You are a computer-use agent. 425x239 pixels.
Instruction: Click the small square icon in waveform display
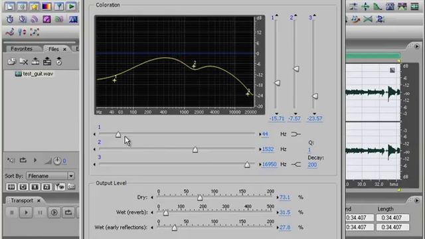click(392, 70)
